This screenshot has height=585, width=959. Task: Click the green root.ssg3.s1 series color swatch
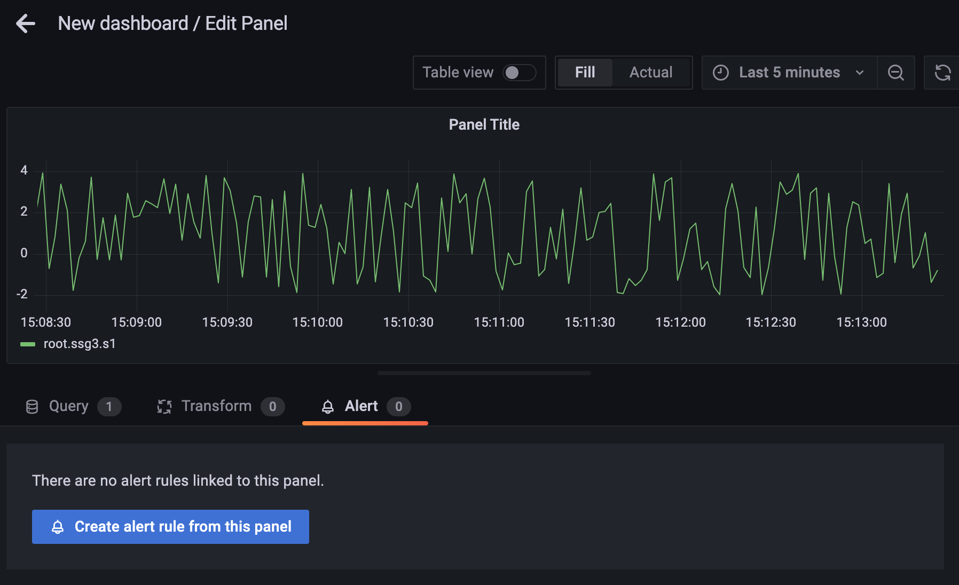(28, 344)
